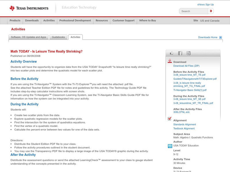The image size is (230, 172).
Task: Open the Customer Support menu
Action: point(124,20)
